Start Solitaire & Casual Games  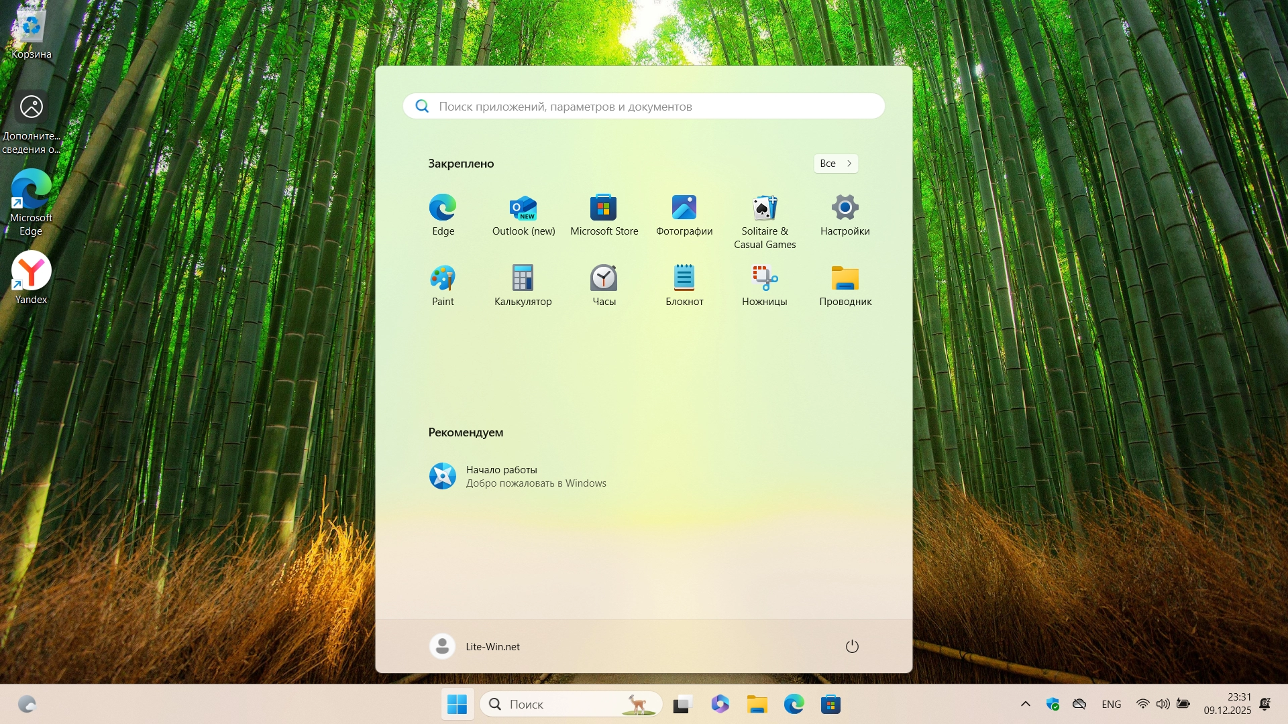[764, 213]
